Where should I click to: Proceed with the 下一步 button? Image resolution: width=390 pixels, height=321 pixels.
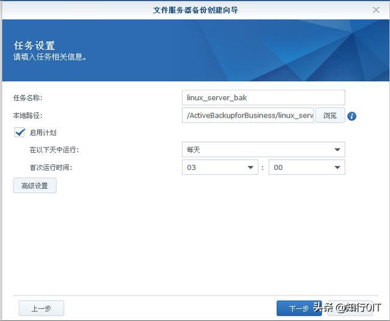(299, 308)
